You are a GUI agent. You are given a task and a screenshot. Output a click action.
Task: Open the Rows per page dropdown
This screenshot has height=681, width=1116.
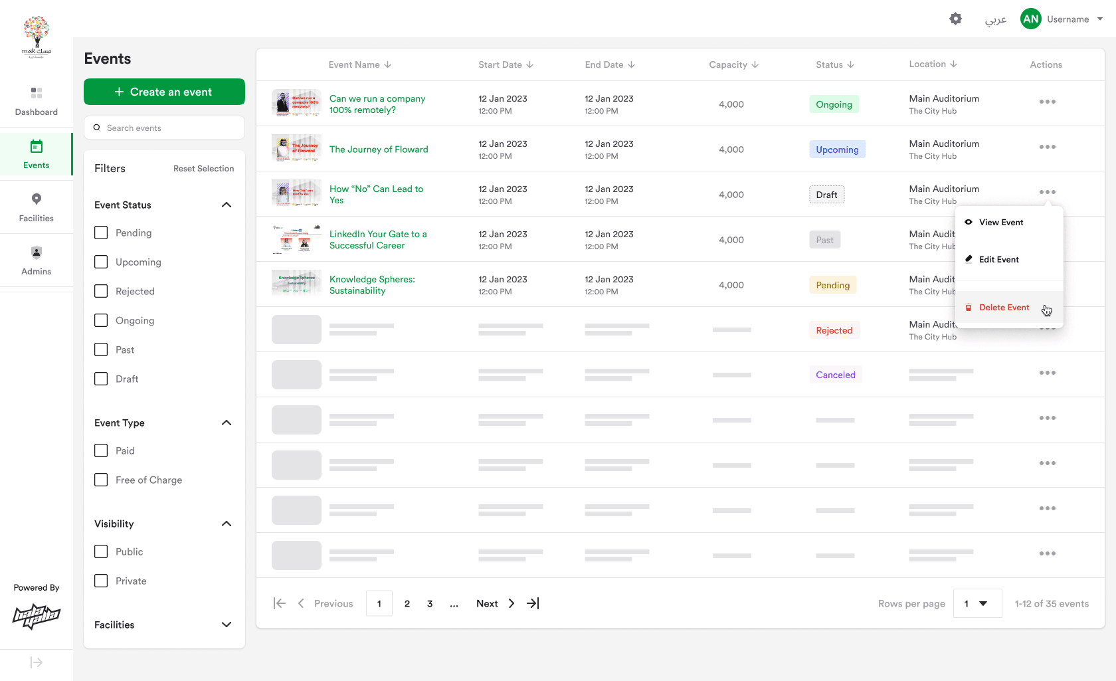(977, 603)
